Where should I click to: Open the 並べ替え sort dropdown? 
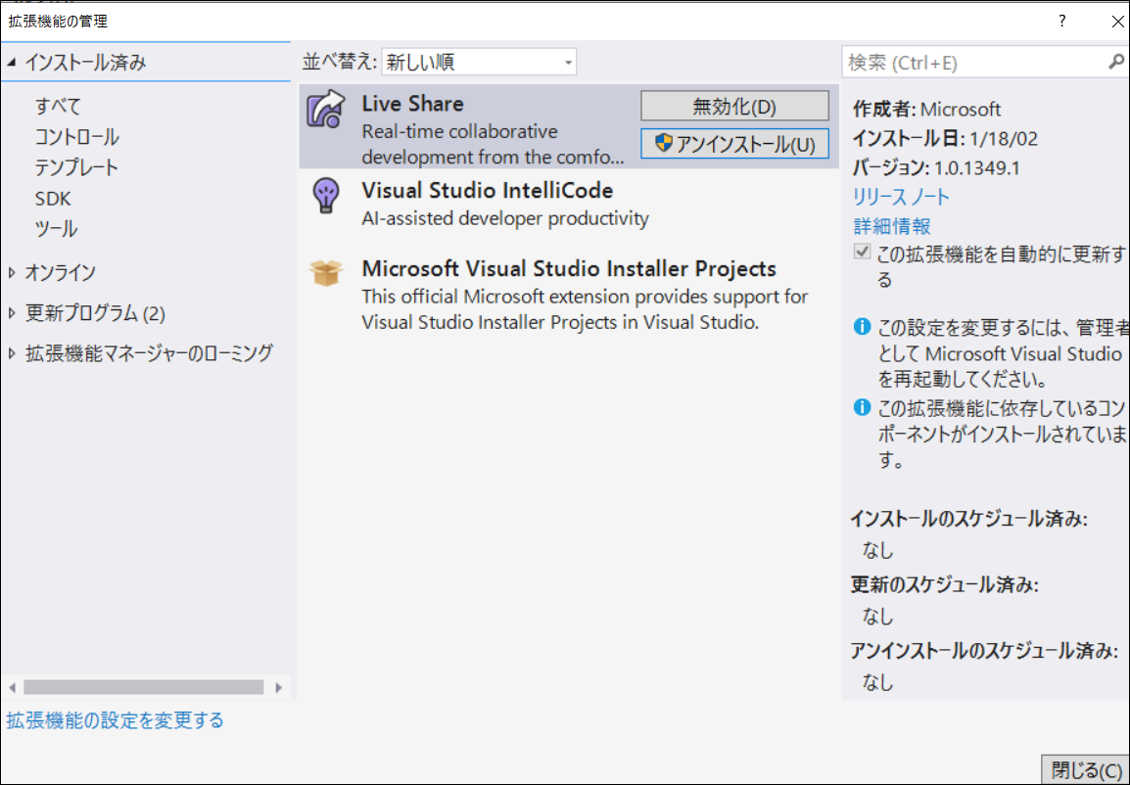pyautogui.click(x=479, y=63)
